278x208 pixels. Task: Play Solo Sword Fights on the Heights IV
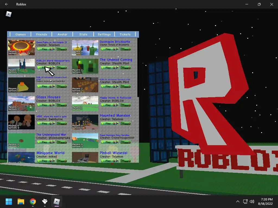coord(62,49)
